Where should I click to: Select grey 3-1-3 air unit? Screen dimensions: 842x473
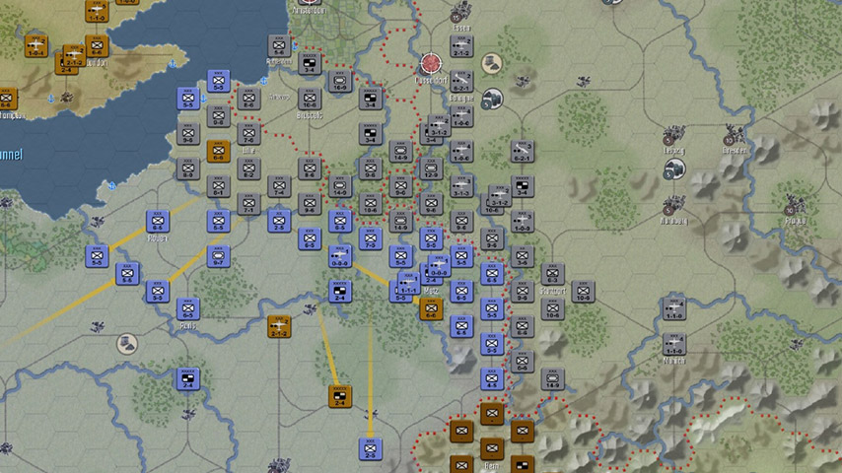click(x=461, y=186)
